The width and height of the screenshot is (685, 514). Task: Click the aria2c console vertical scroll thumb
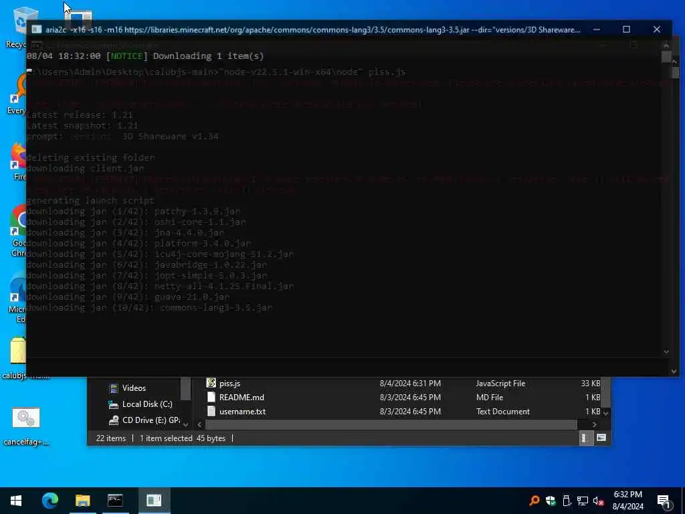[x=666, y=57]
